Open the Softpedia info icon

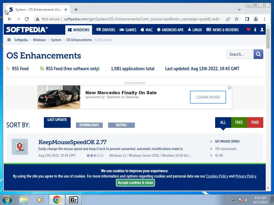point(255,29)
